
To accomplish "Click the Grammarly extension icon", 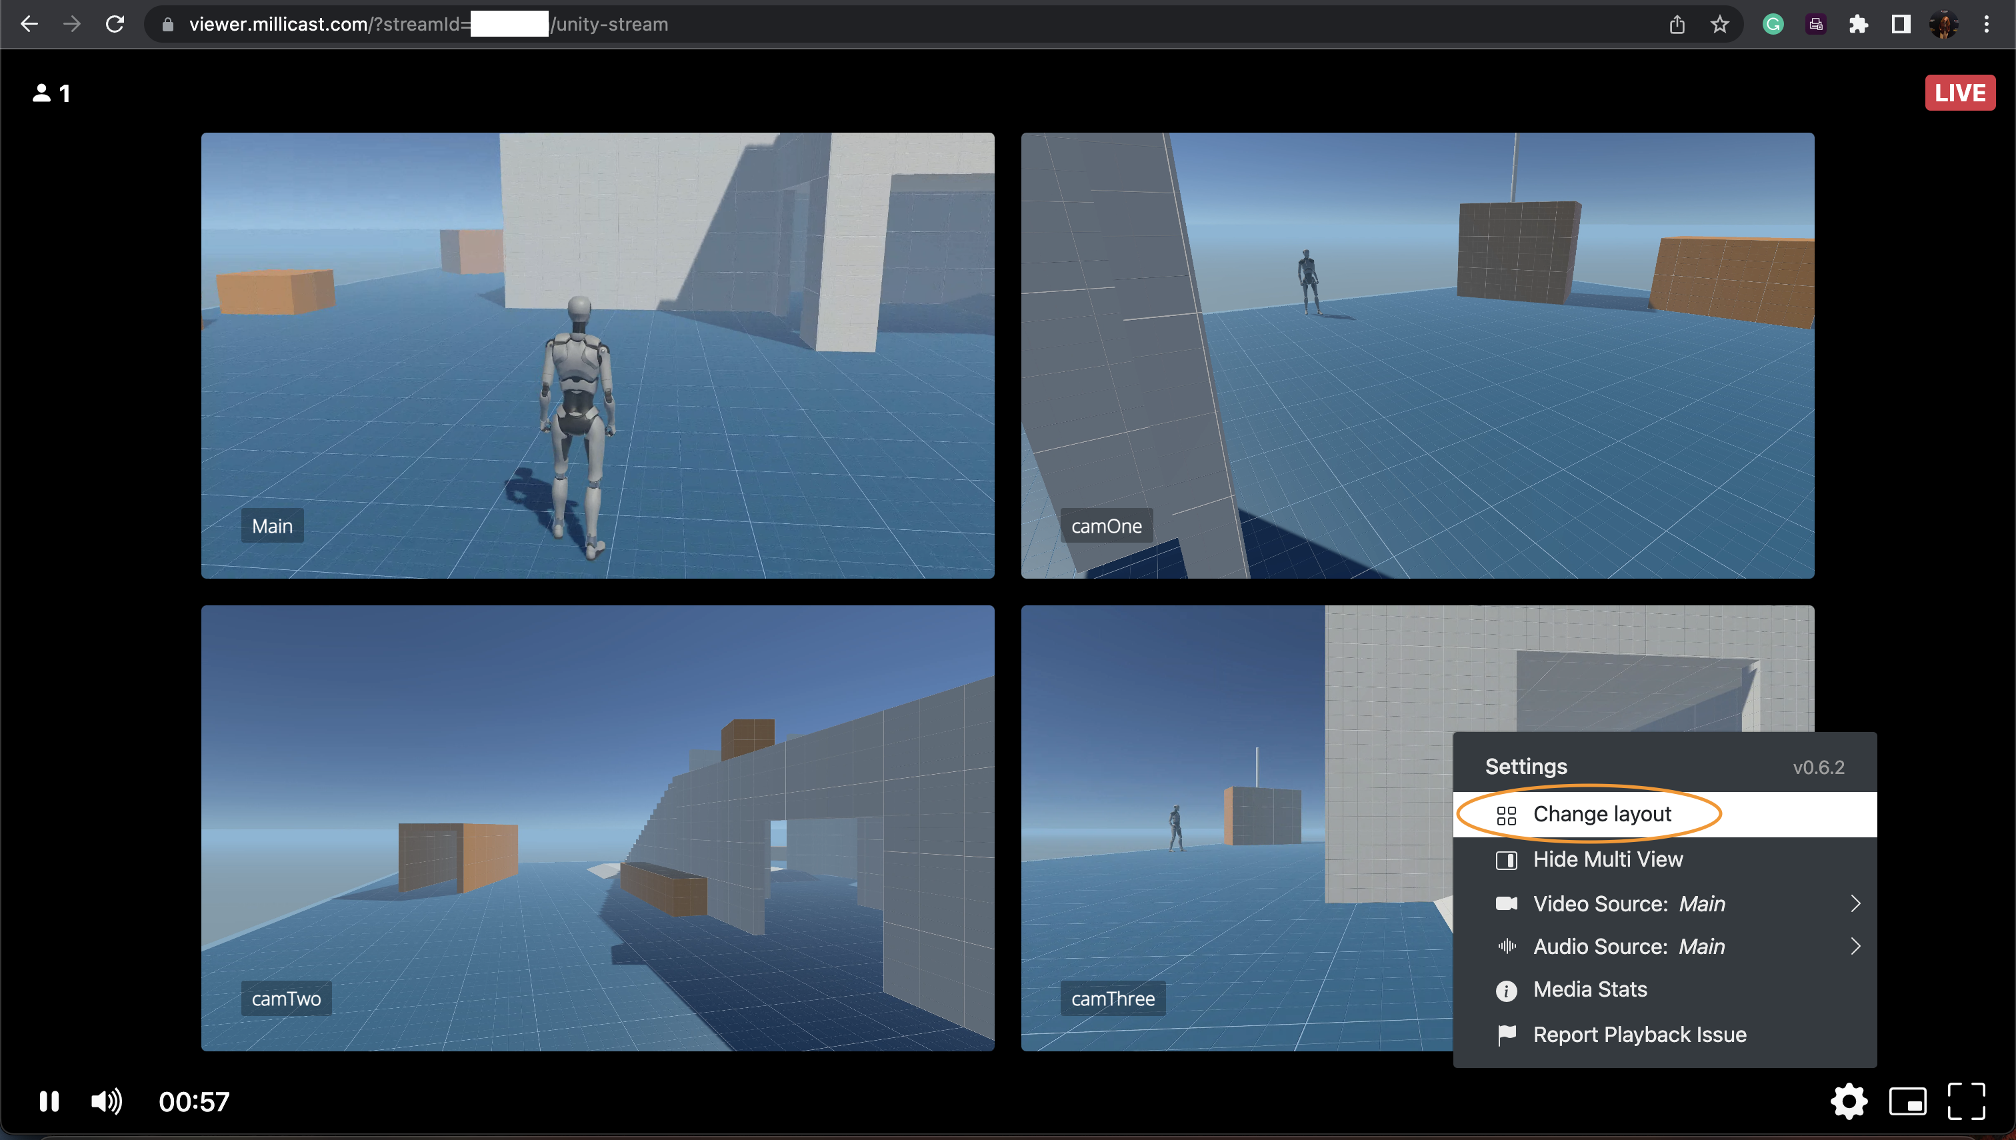I will pos(1773,24).
